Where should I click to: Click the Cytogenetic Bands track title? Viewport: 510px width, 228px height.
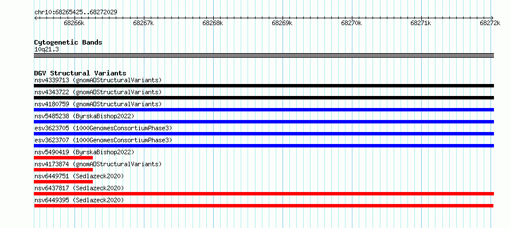[x=68, y=42]
